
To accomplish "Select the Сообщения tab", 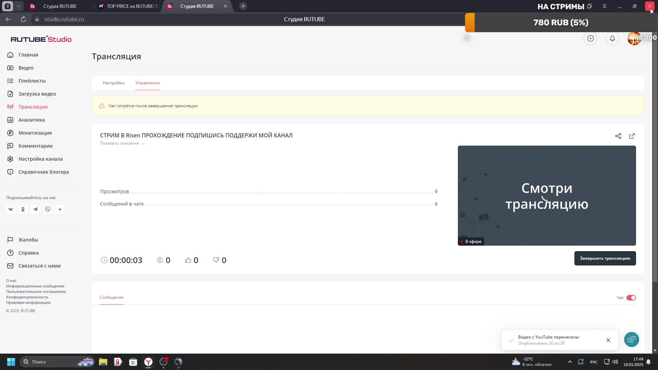I will pyautogui.click(x=112, y=297).
